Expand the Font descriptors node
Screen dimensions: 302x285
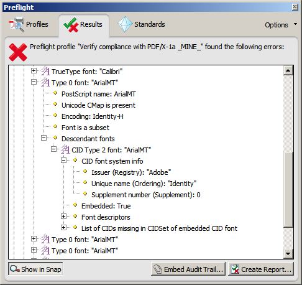[63, 217]
